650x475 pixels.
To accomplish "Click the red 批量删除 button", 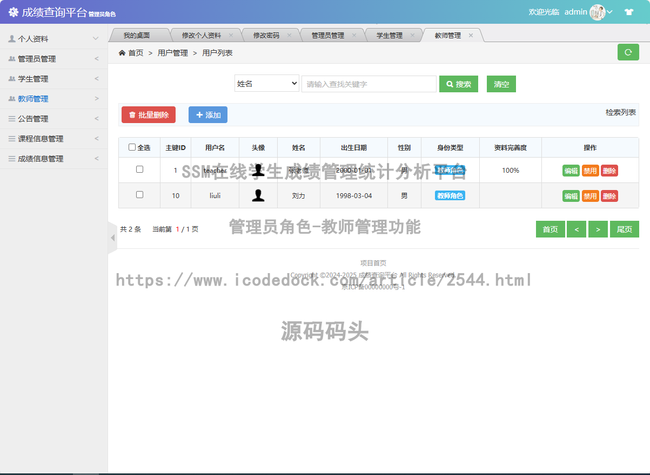I will click(x=149, y=114).
